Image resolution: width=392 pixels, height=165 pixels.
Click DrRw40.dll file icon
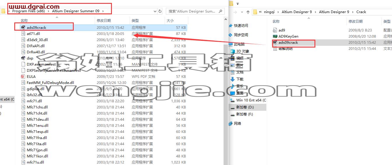coord(23,52)
